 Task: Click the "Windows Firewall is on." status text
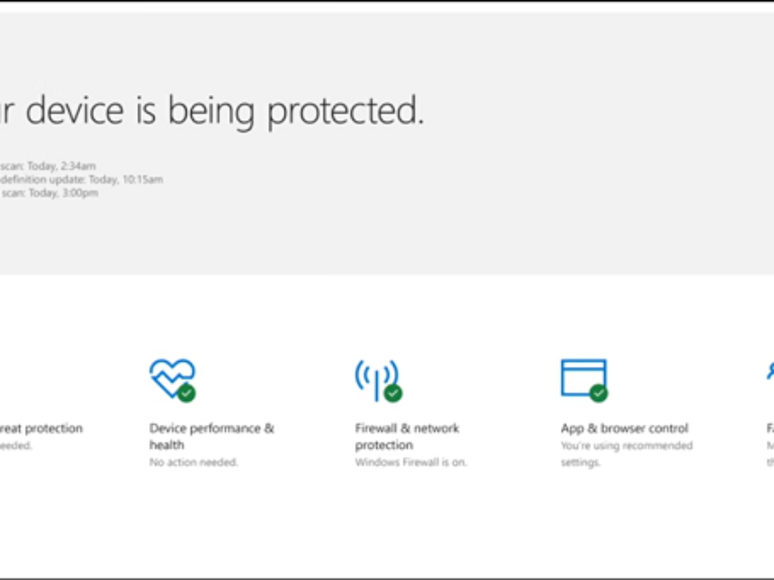coord(411,462)
